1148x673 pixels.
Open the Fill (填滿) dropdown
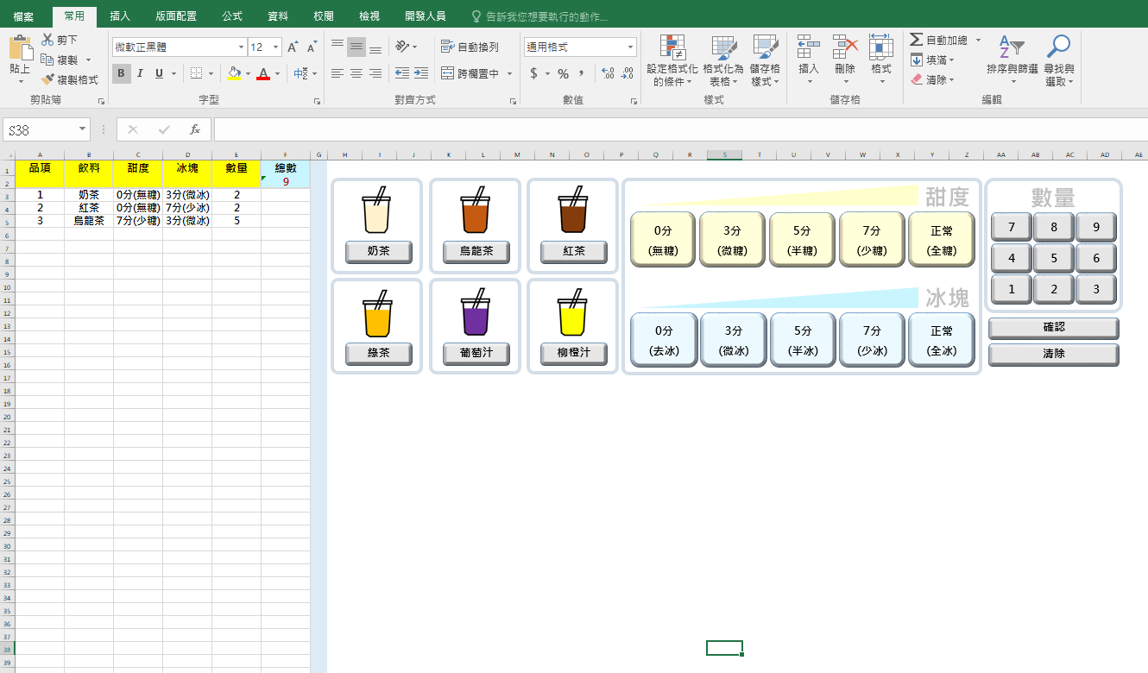[932, 60]
